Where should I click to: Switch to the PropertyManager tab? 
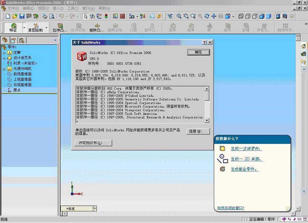click(x=13, y=40)
